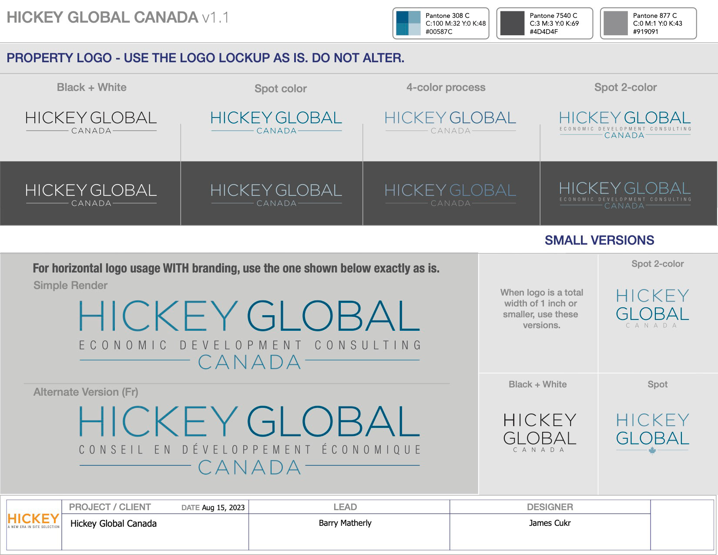Select the Spot color logo on light background
718x555 pixels.
[x=276, y=123]
